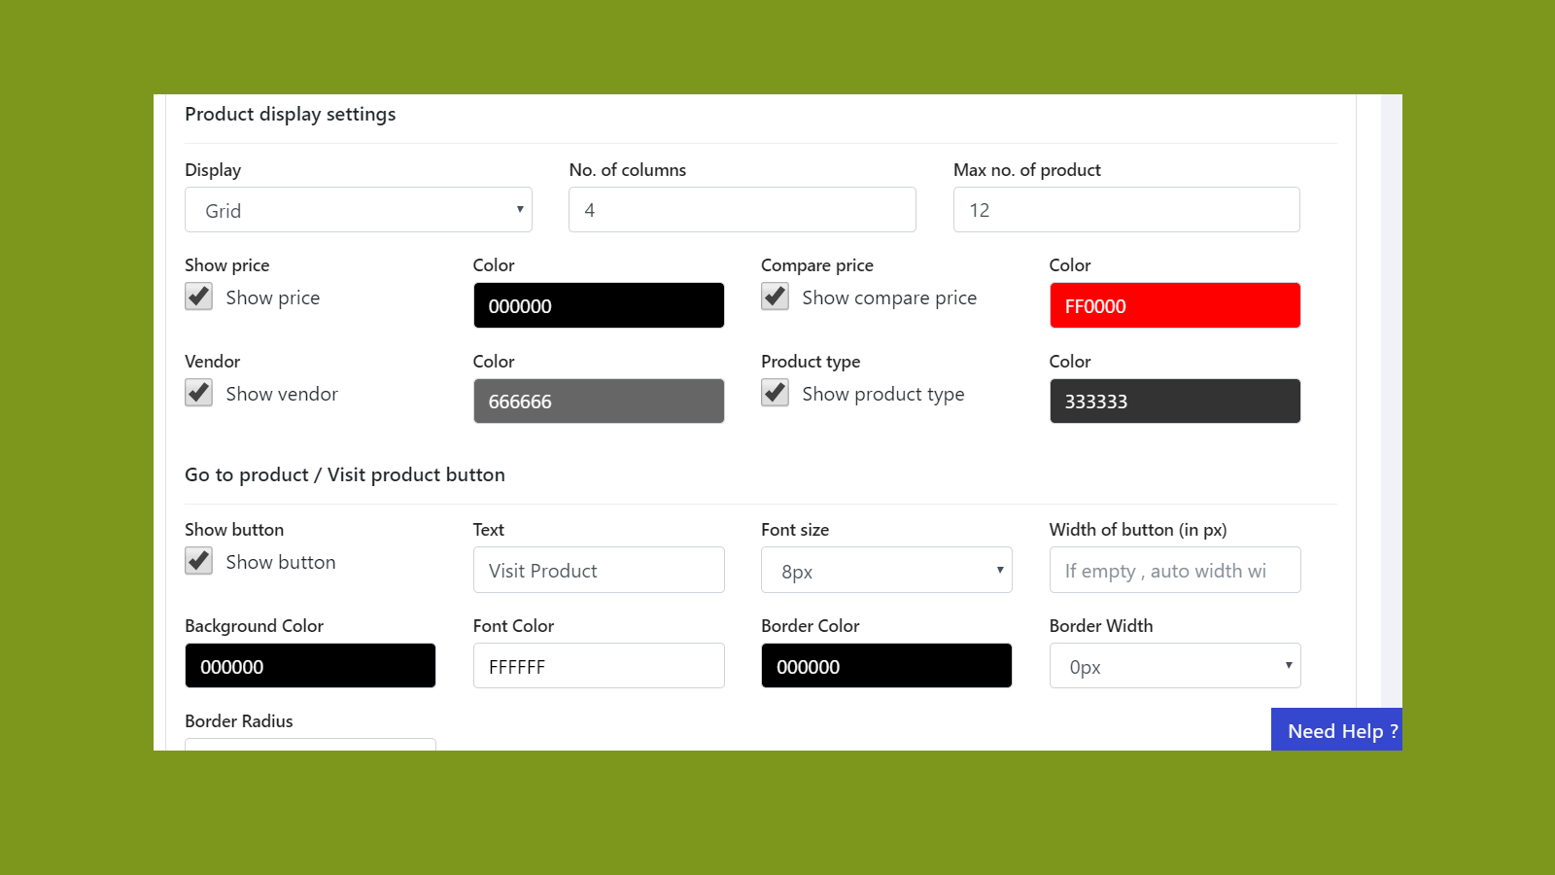Click the Visit Product button text field
1555x875 pixels.
point(599,570)
